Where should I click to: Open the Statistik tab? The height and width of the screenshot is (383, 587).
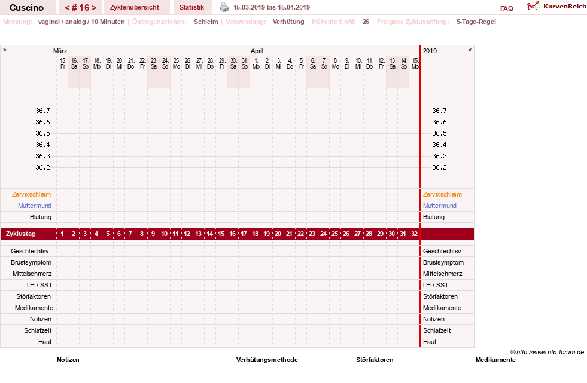click(191, 7)
